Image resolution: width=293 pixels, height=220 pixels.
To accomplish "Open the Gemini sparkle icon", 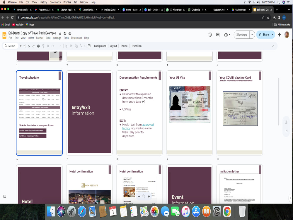I will pyautogui.click(x=279, y=35).
